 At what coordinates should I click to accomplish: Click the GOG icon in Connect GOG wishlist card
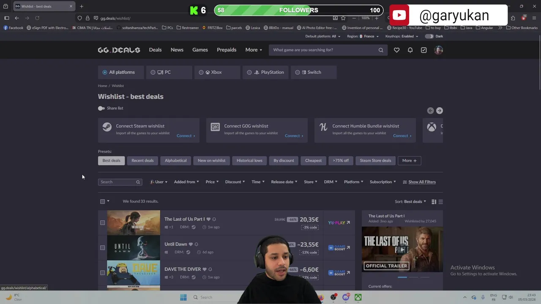coord(215,127)
